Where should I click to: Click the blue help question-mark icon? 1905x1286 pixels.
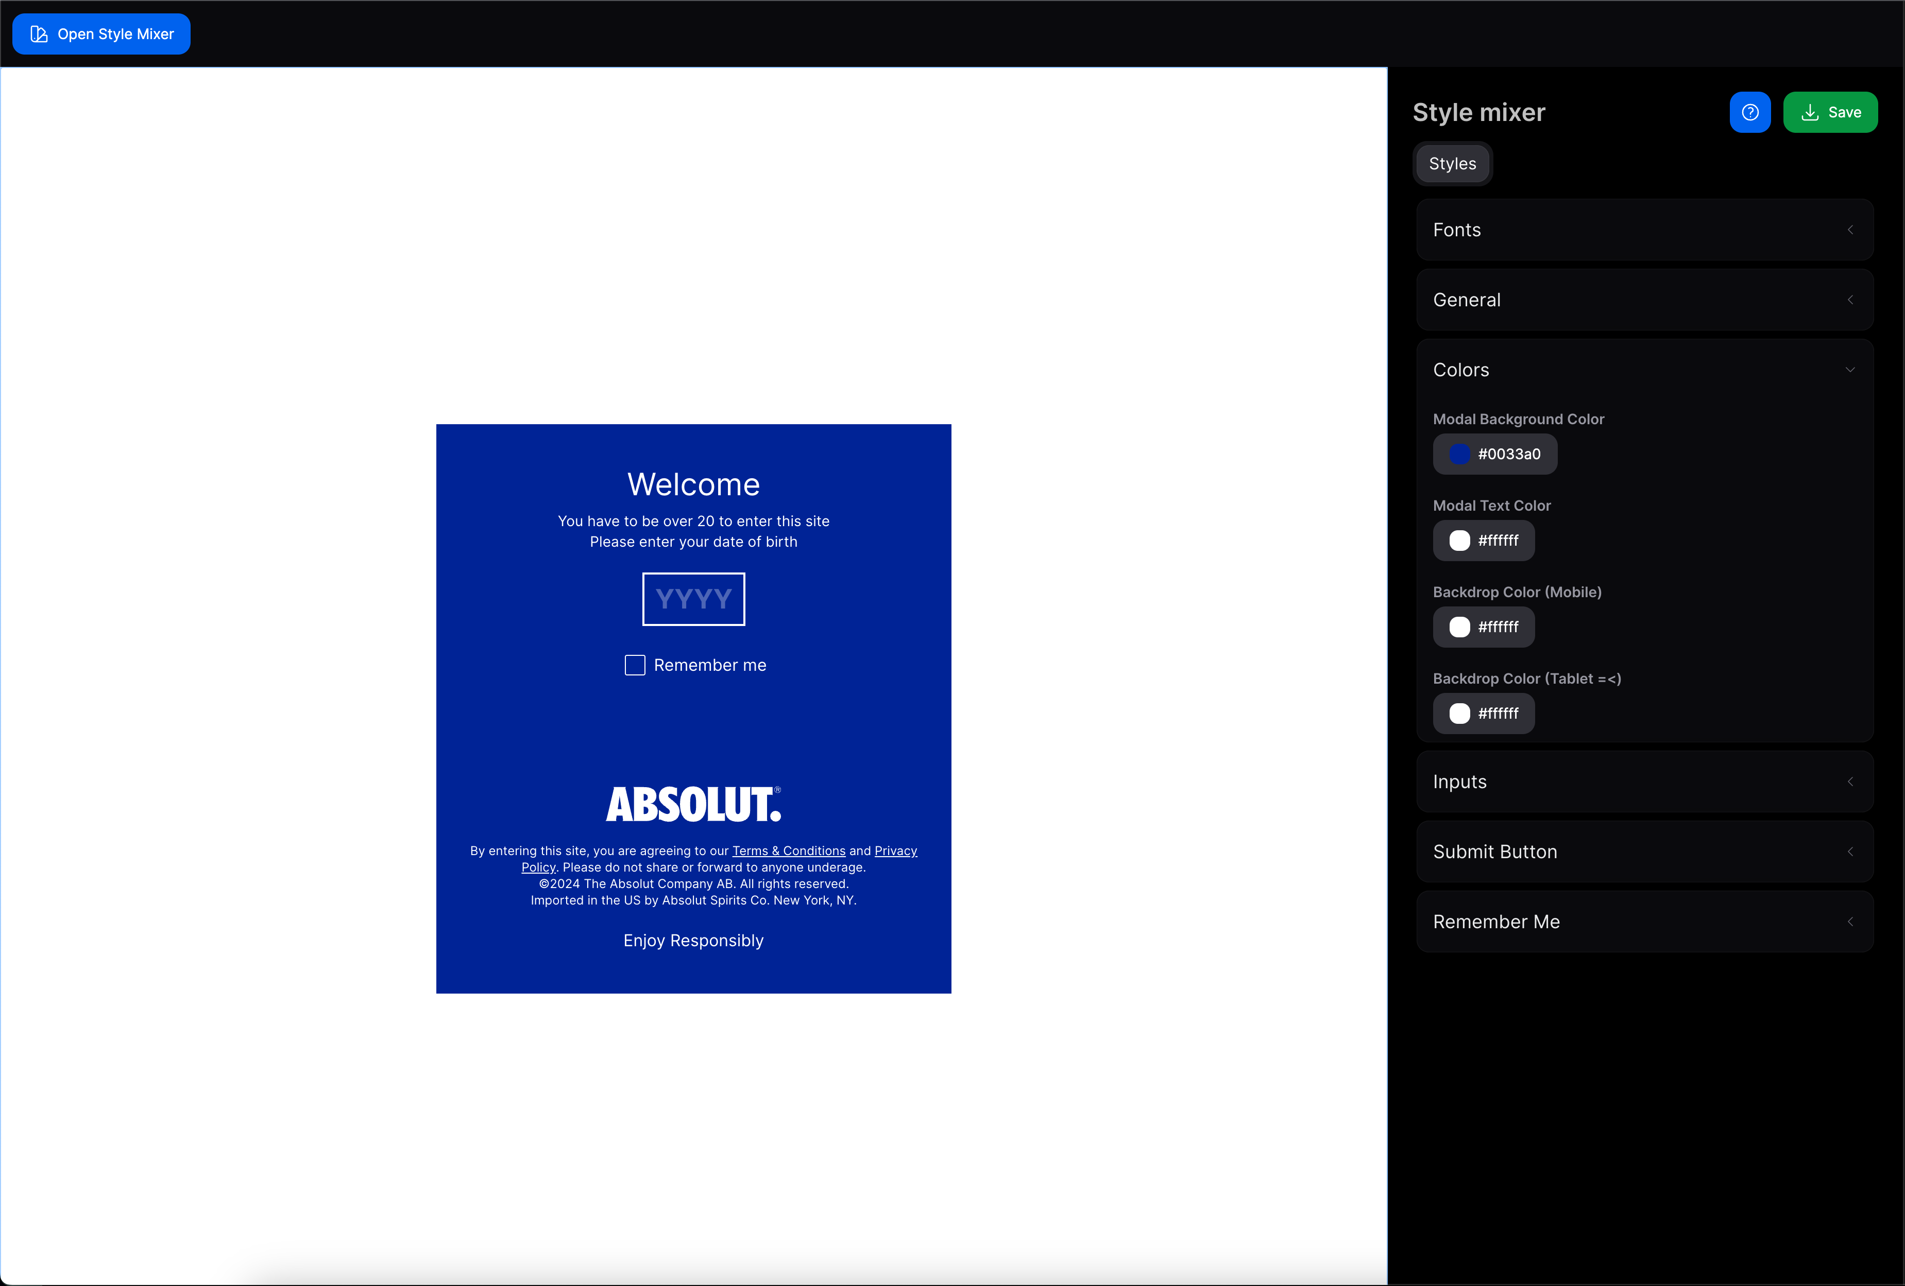point(1749,112)
